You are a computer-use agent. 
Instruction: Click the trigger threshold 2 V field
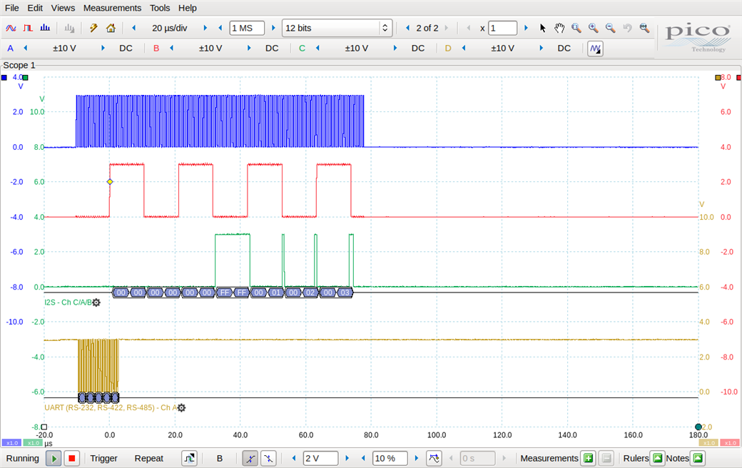coord(320,458)
